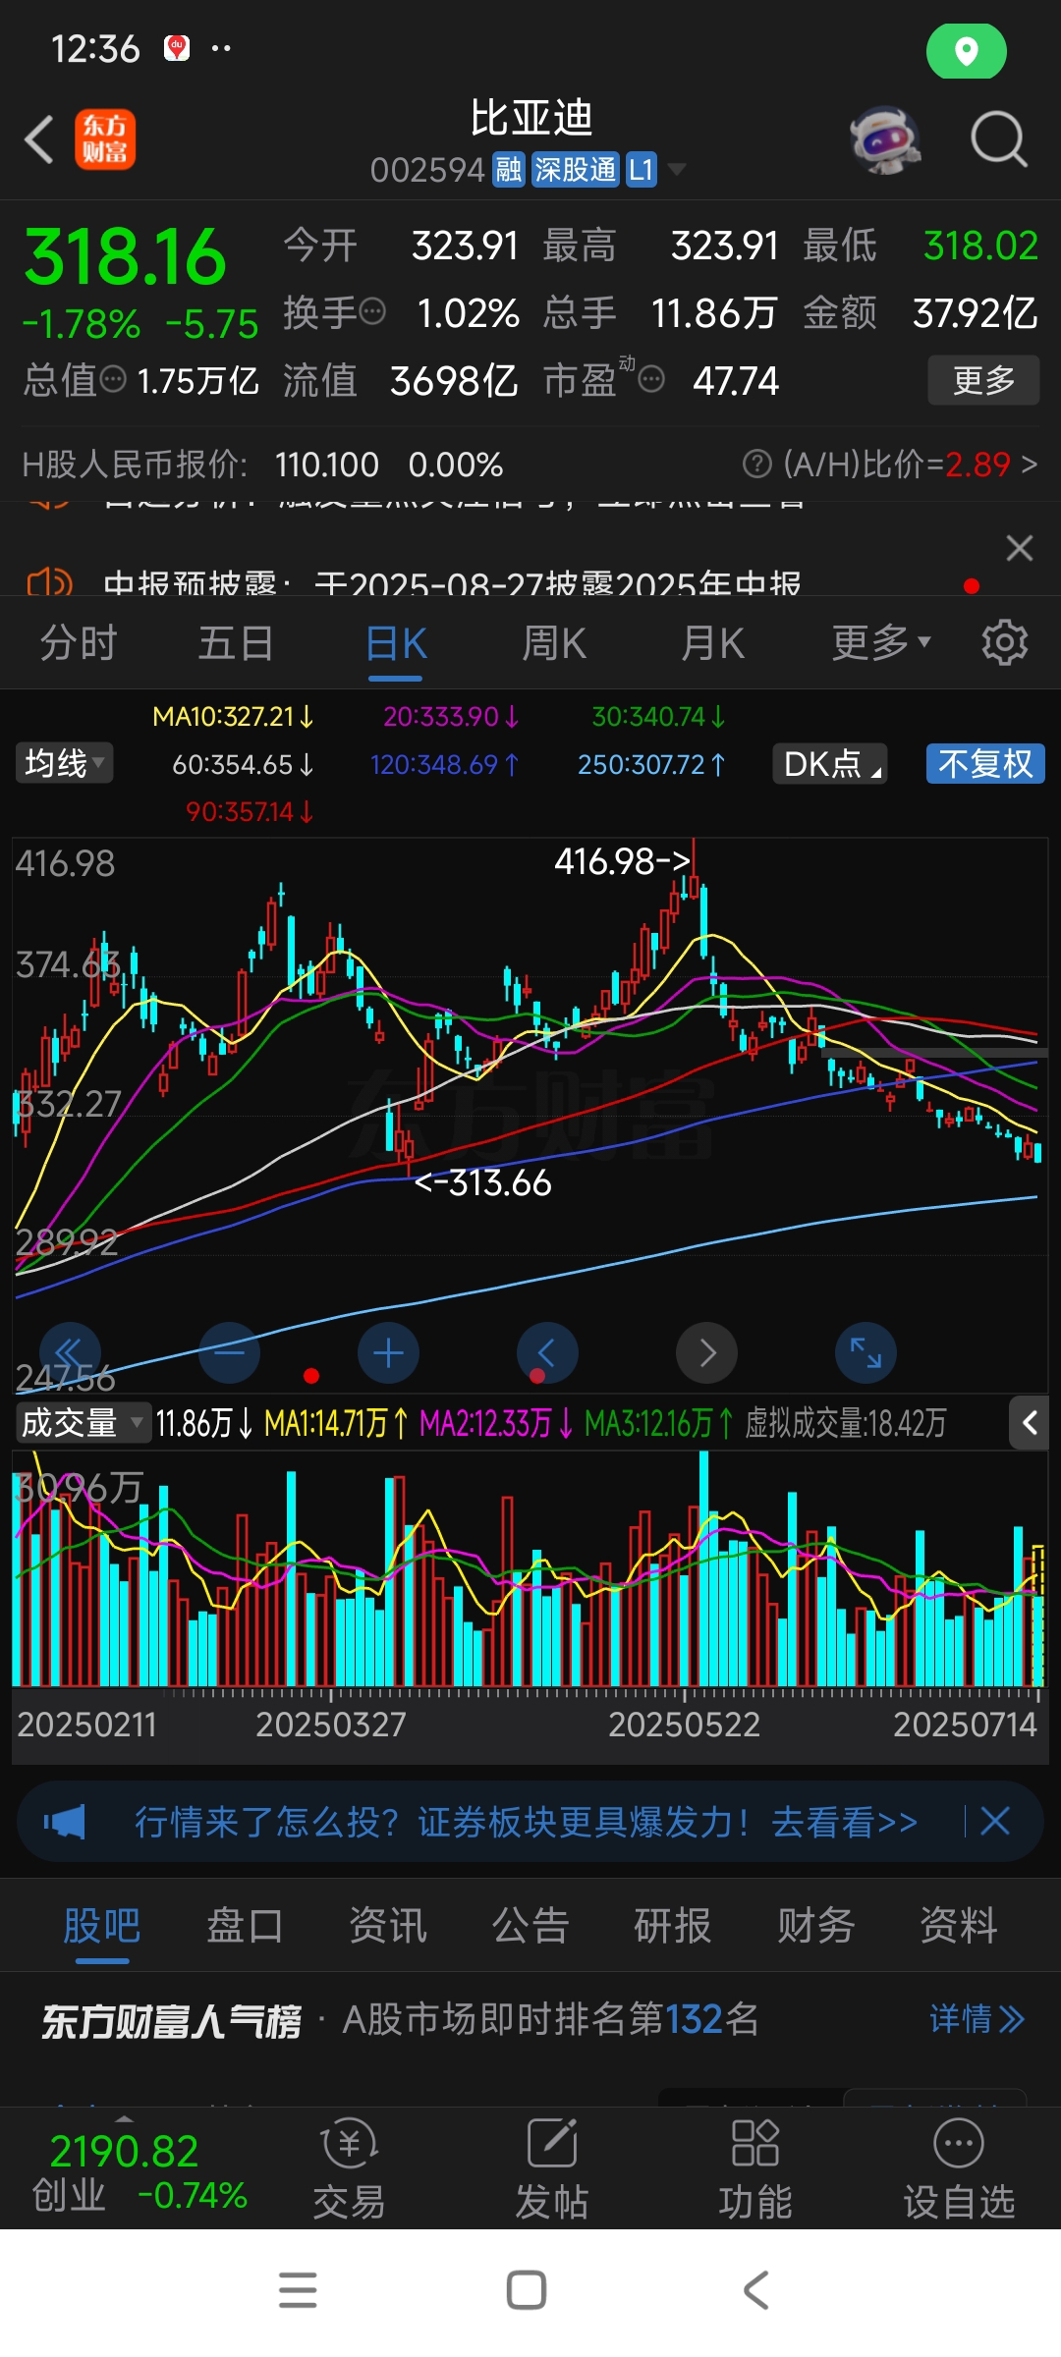Close the news ticker banner
The height and width of the screenshot is (2357, 1061).
[x=1020, y=548]
